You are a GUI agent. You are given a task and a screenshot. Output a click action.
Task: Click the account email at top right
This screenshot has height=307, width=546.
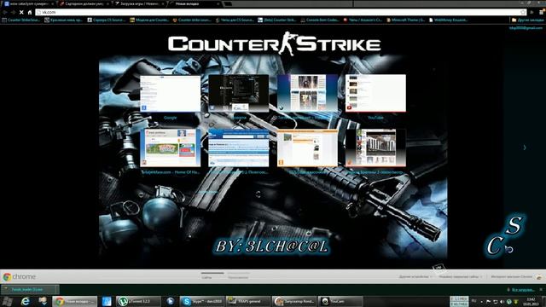click(526, 28)
